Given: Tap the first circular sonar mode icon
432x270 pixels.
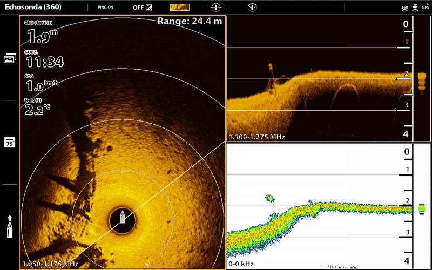Looking at the screenshot, I should click(216, 8).
